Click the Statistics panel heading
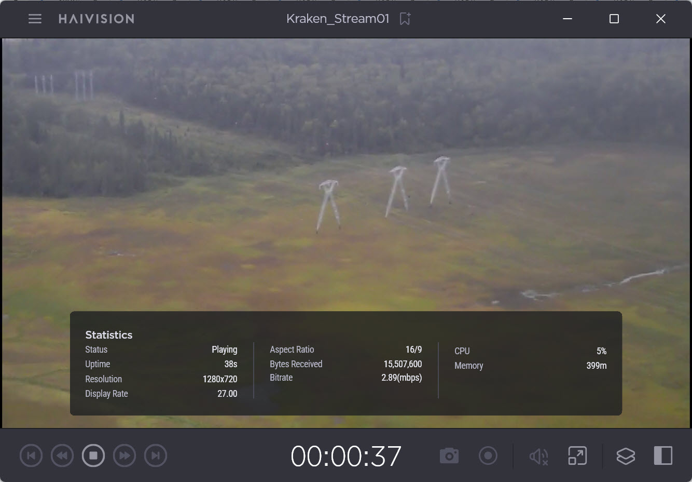The image size is (692, 482). (109, 335)
